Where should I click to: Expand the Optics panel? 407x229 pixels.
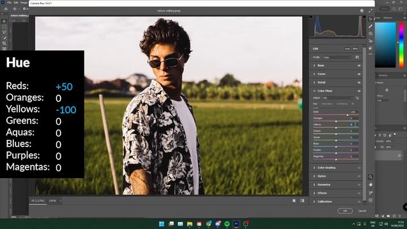pyautogui.click(x=314, y=176)
